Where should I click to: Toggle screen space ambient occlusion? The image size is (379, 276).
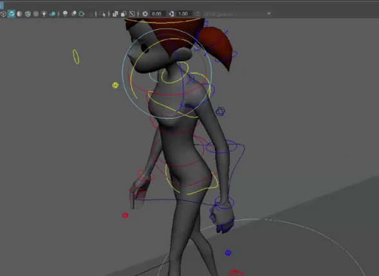65,13
